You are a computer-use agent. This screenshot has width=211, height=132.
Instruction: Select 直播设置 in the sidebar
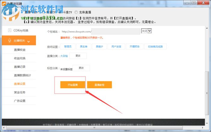click(20, 84)
